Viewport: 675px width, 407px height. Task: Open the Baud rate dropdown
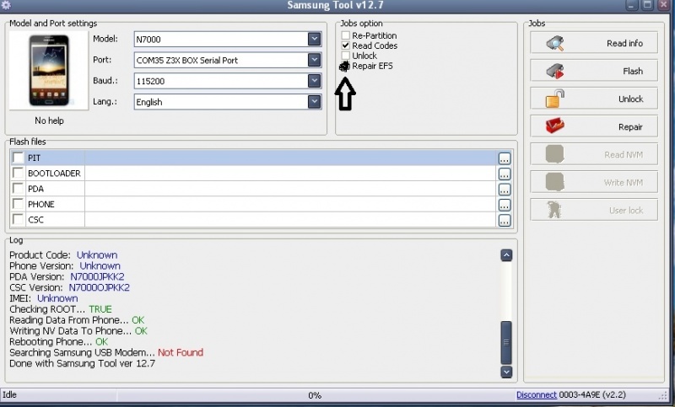click(x=314, y=81)
